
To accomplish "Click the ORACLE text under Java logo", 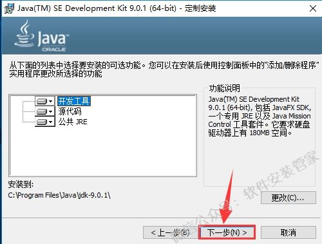I will [53, 50].
